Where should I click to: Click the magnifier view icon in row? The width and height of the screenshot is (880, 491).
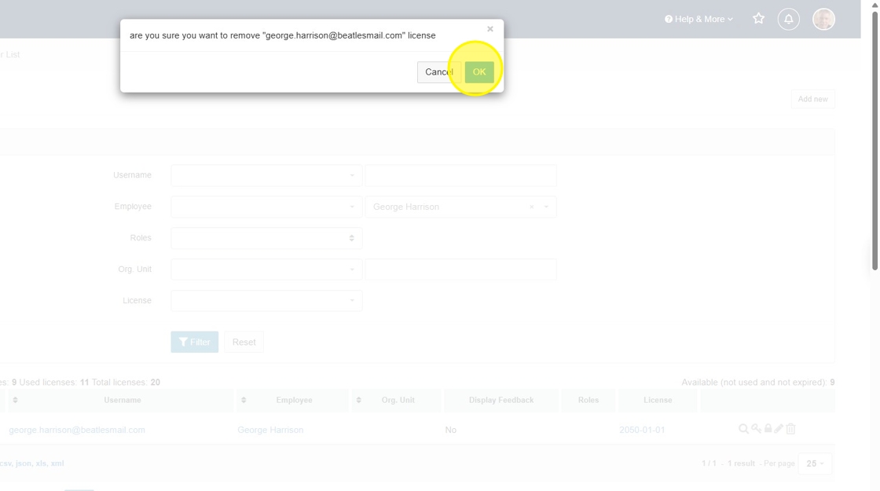tap(743, 429)
